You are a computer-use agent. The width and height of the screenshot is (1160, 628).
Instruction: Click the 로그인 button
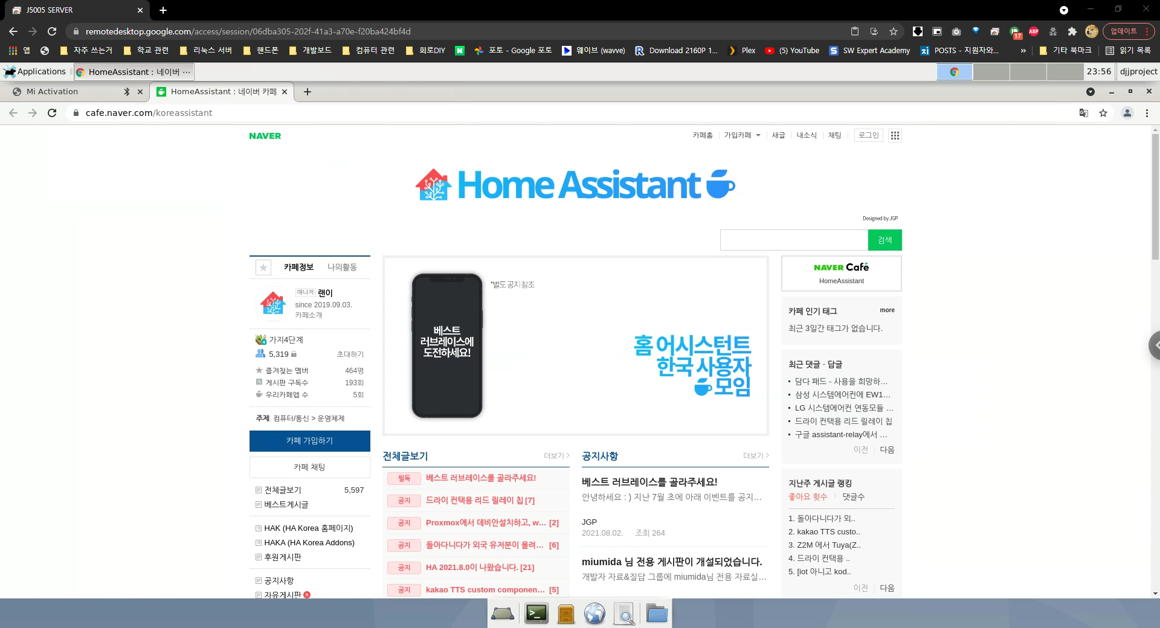click(868, 135)
